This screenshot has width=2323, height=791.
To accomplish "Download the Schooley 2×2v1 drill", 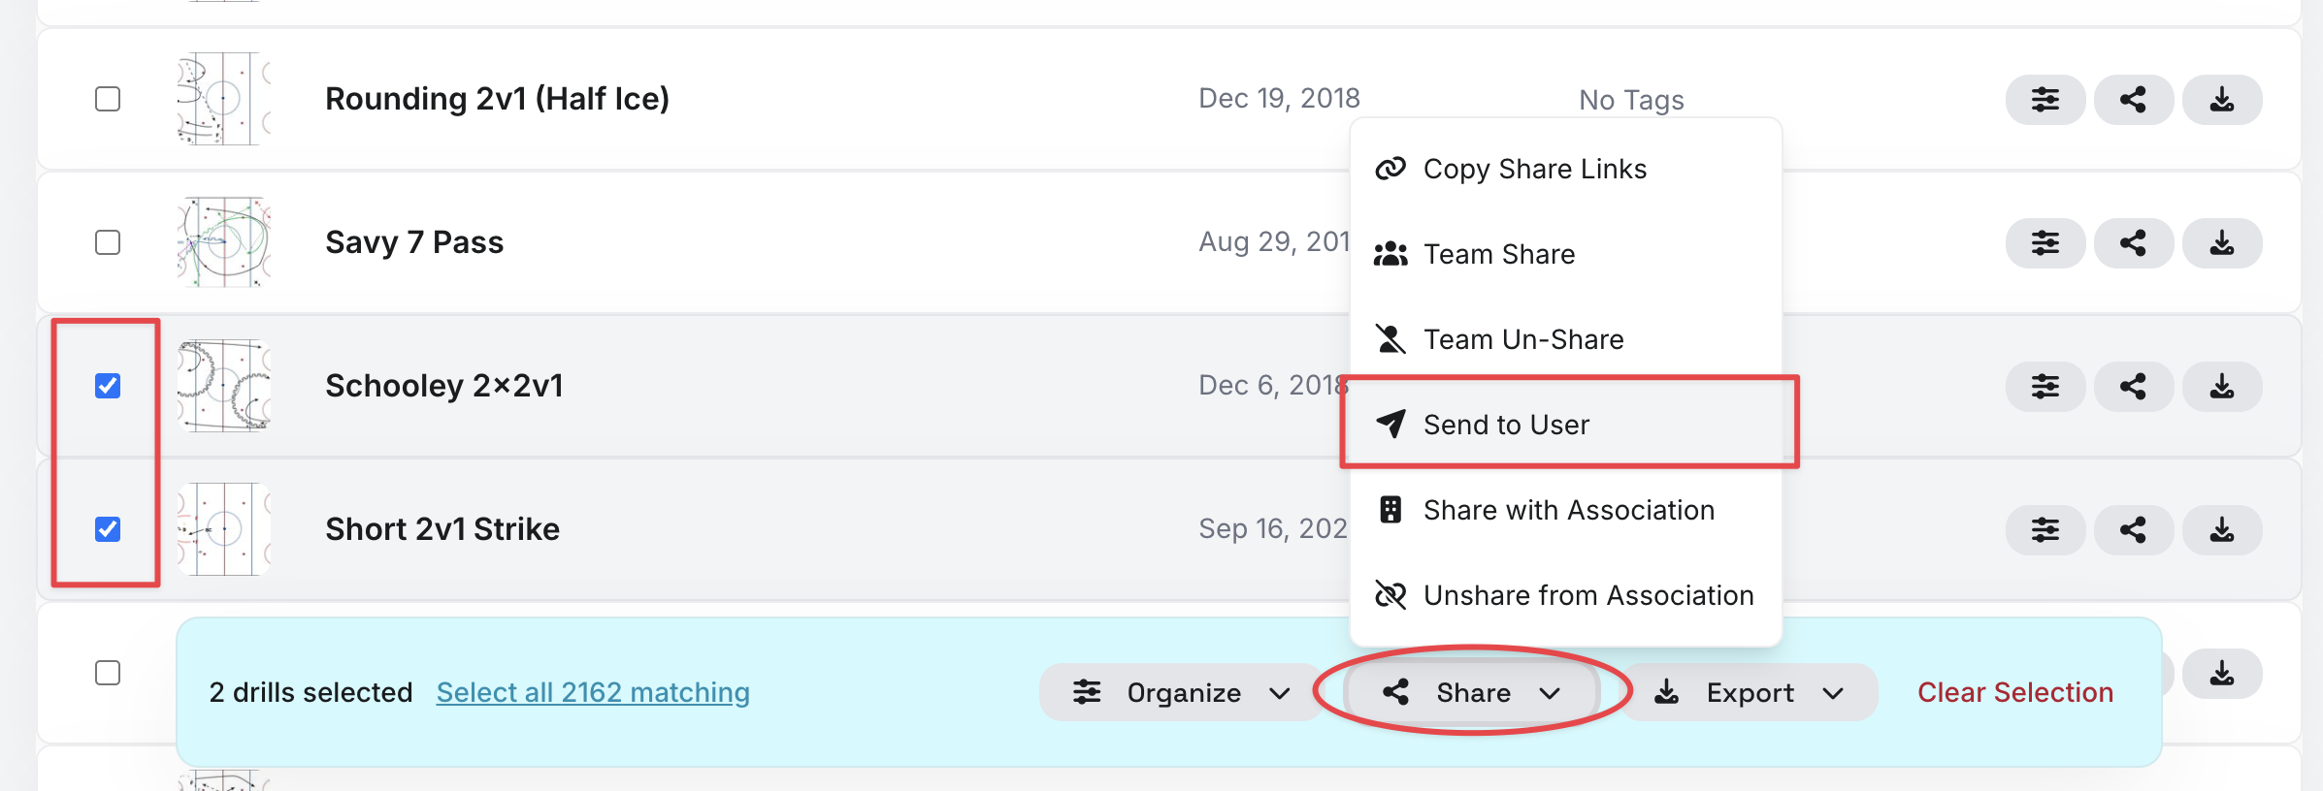I will [x=2222, y=387].
